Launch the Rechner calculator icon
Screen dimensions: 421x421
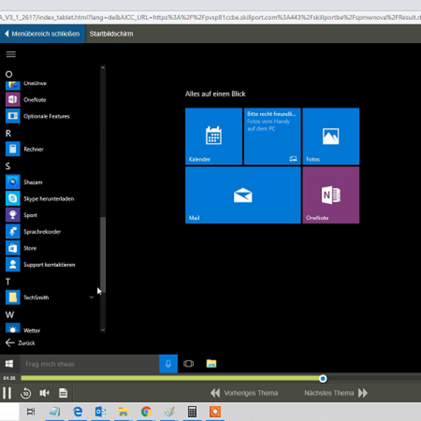(13, 149)
